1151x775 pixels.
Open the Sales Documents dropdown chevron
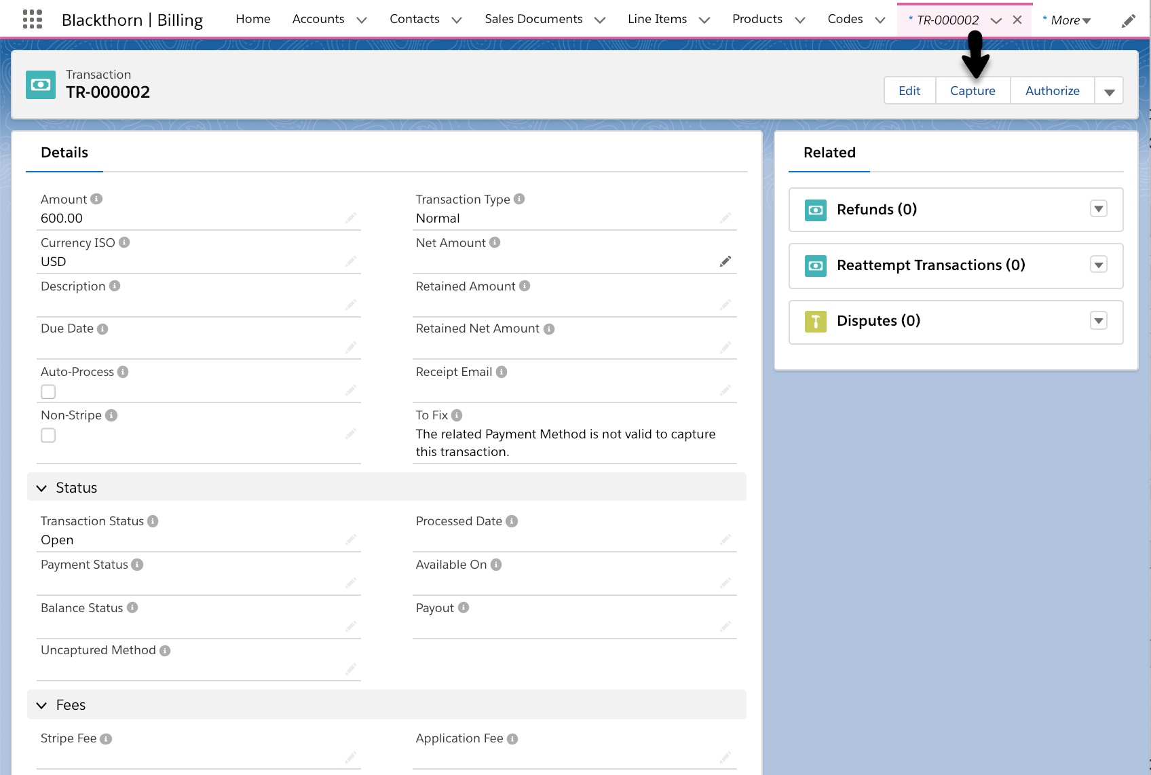point(600,20)
